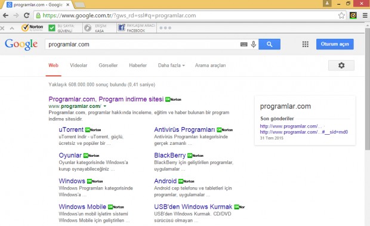Show more Norton toolbar items via three dots
Viewport: 370px width, 226px height.
pyautogui.click(x=165, y=28)
